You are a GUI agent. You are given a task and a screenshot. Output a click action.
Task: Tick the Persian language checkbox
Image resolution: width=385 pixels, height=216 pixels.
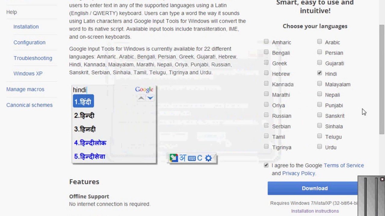(319, 52)
